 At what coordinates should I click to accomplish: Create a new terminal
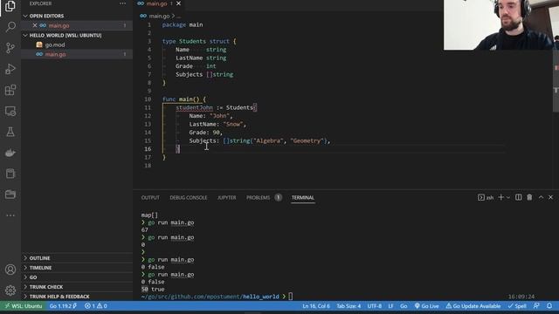500,197
